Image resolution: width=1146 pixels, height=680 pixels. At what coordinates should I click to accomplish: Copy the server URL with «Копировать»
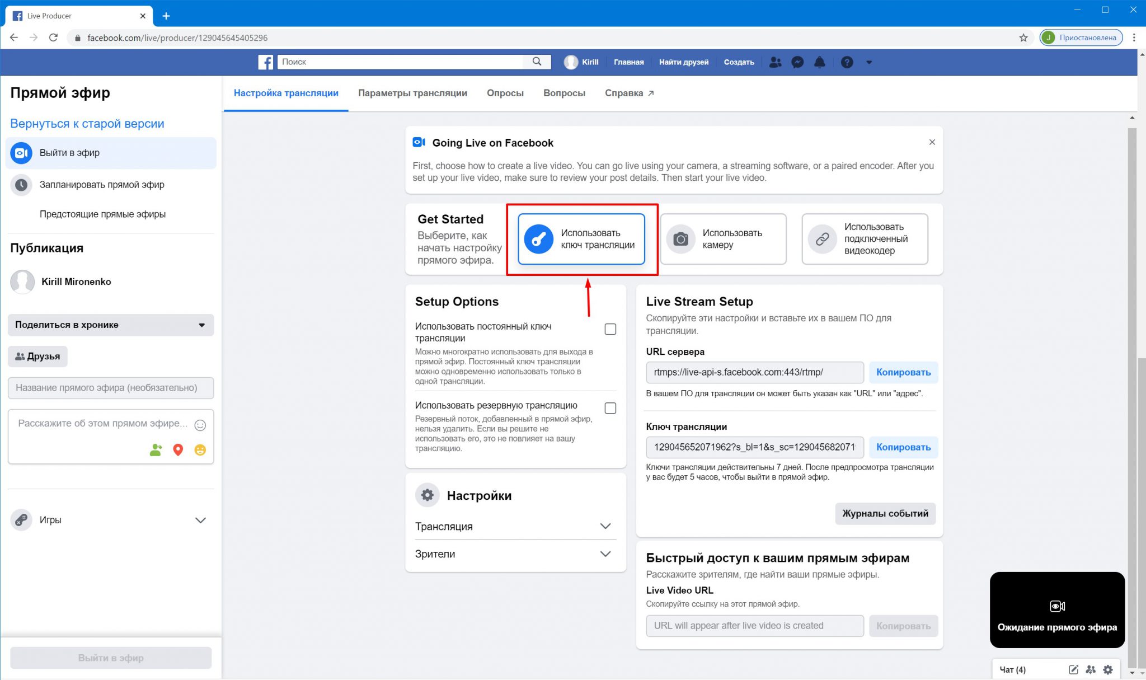pyautogui.click(x=903, y=372)
